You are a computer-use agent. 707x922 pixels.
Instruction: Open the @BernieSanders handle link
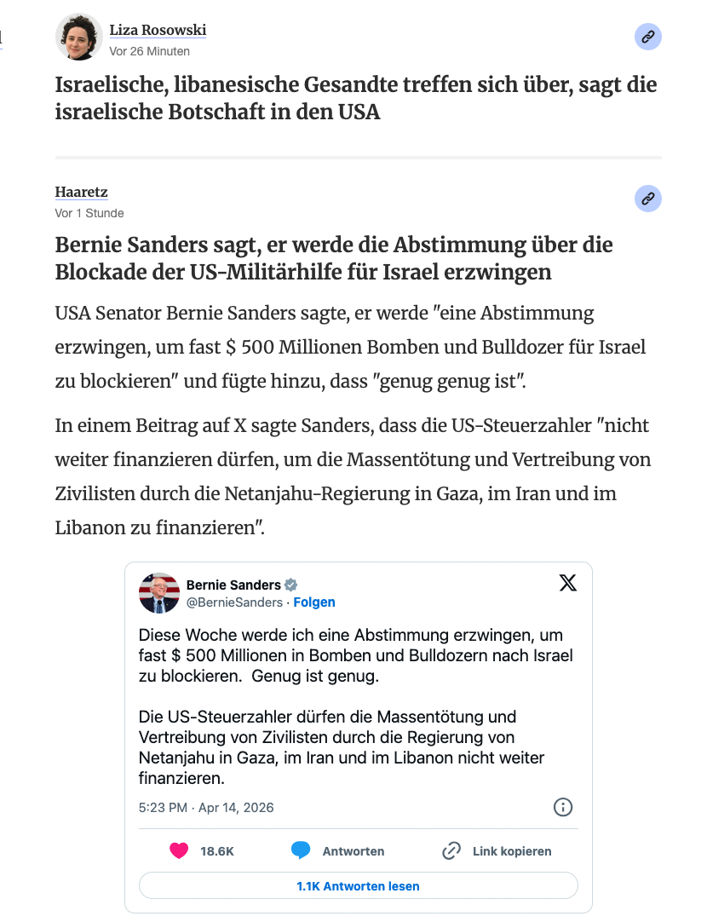(x=234, y=602)
